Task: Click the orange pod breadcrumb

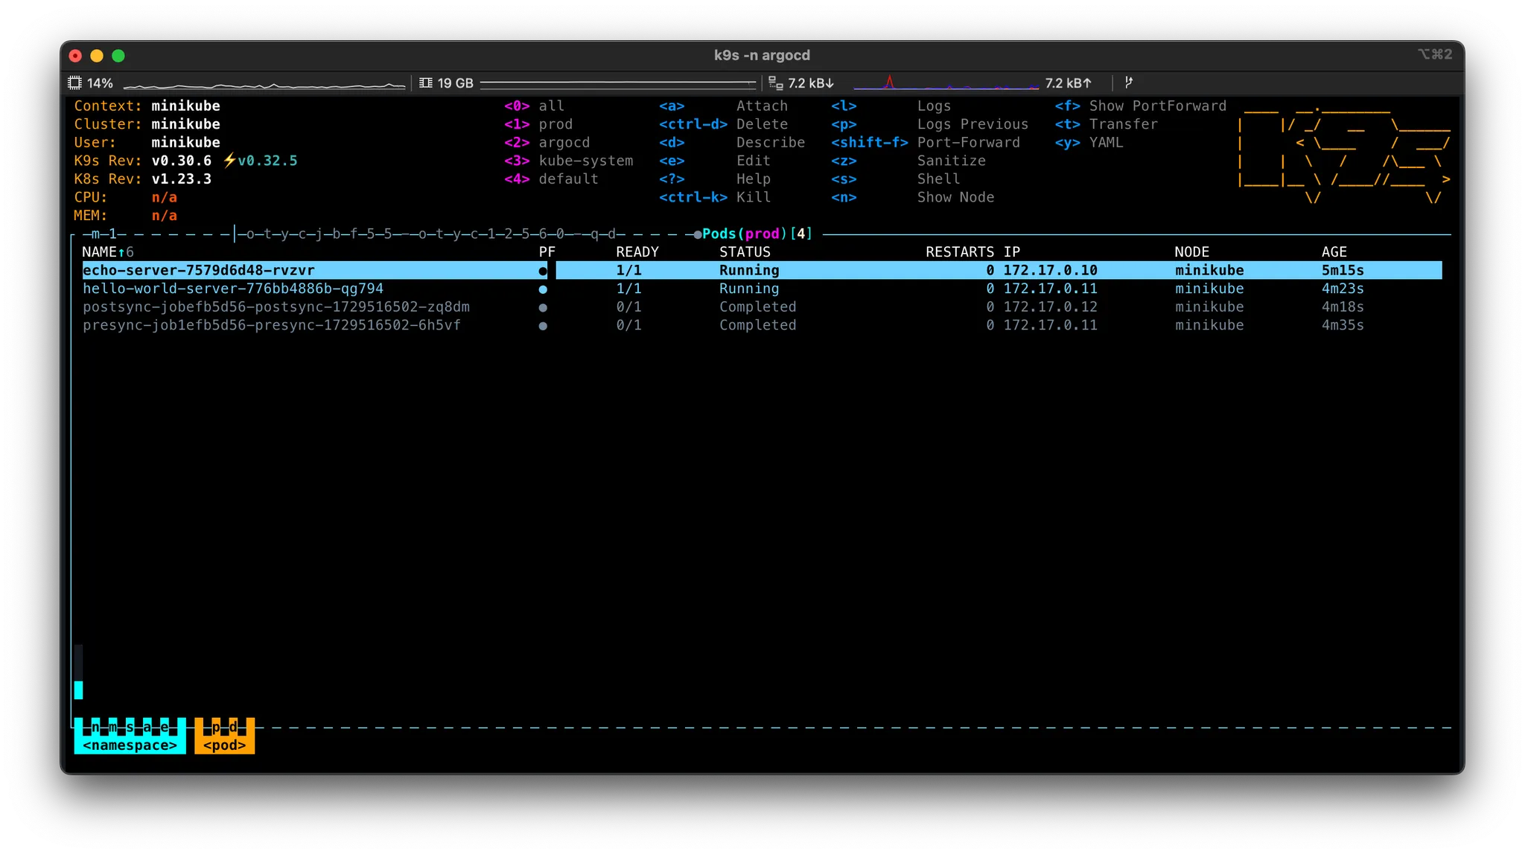Action: pyautogui.click(x=224, y=745)
